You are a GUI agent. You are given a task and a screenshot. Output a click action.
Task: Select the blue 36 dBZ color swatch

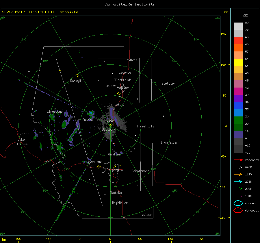pyautogui.click(x=238, y=105)
